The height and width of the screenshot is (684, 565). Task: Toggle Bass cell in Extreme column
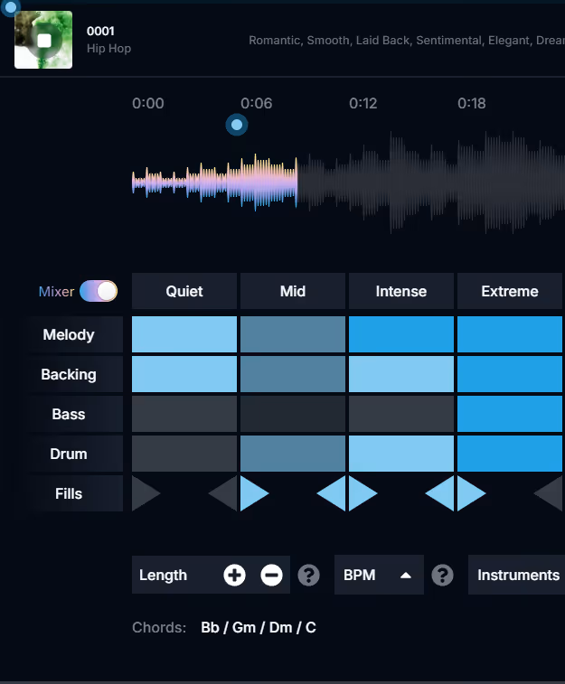(x=510, y=414)
